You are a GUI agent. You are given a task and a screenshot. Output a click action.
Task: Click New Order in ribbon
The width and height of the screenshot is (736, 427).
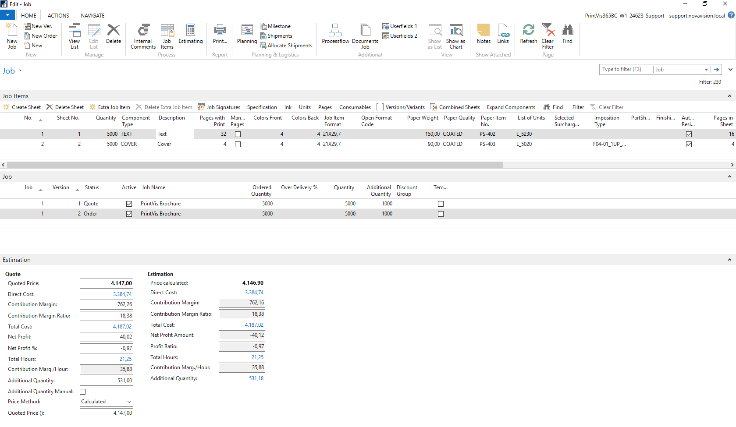coord(41,36)
